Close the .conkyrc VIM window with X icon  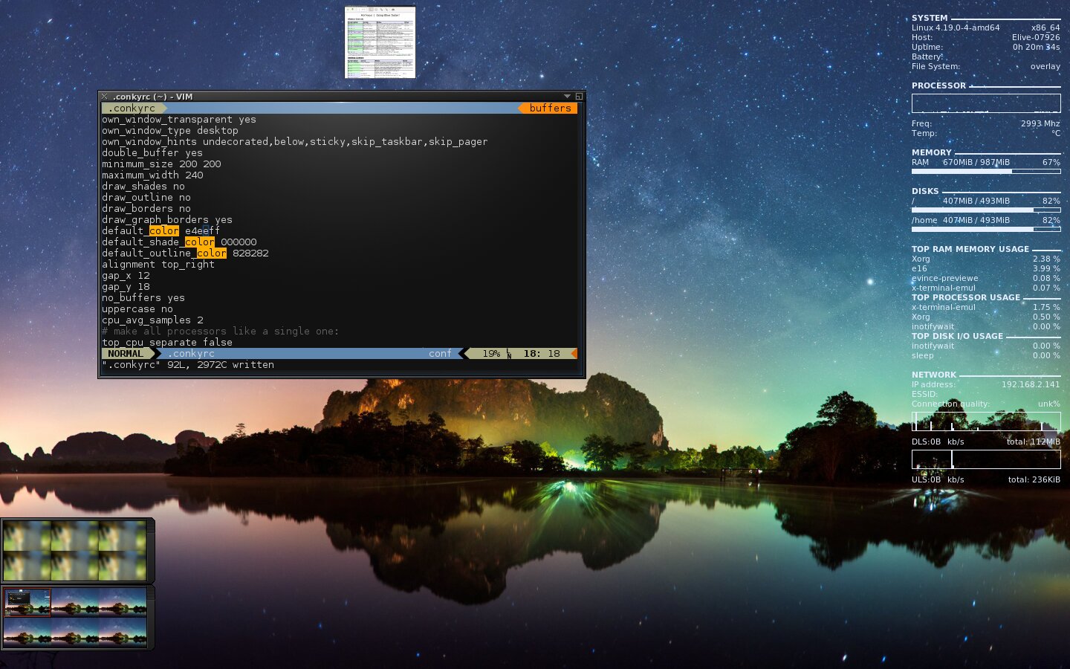pos(105,97)
